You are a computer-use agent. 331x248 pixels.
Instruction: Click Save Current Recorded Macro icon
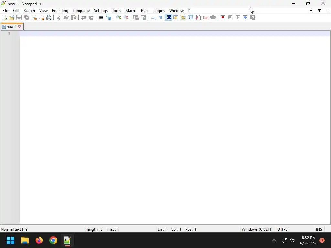click(x=253, y=17)
